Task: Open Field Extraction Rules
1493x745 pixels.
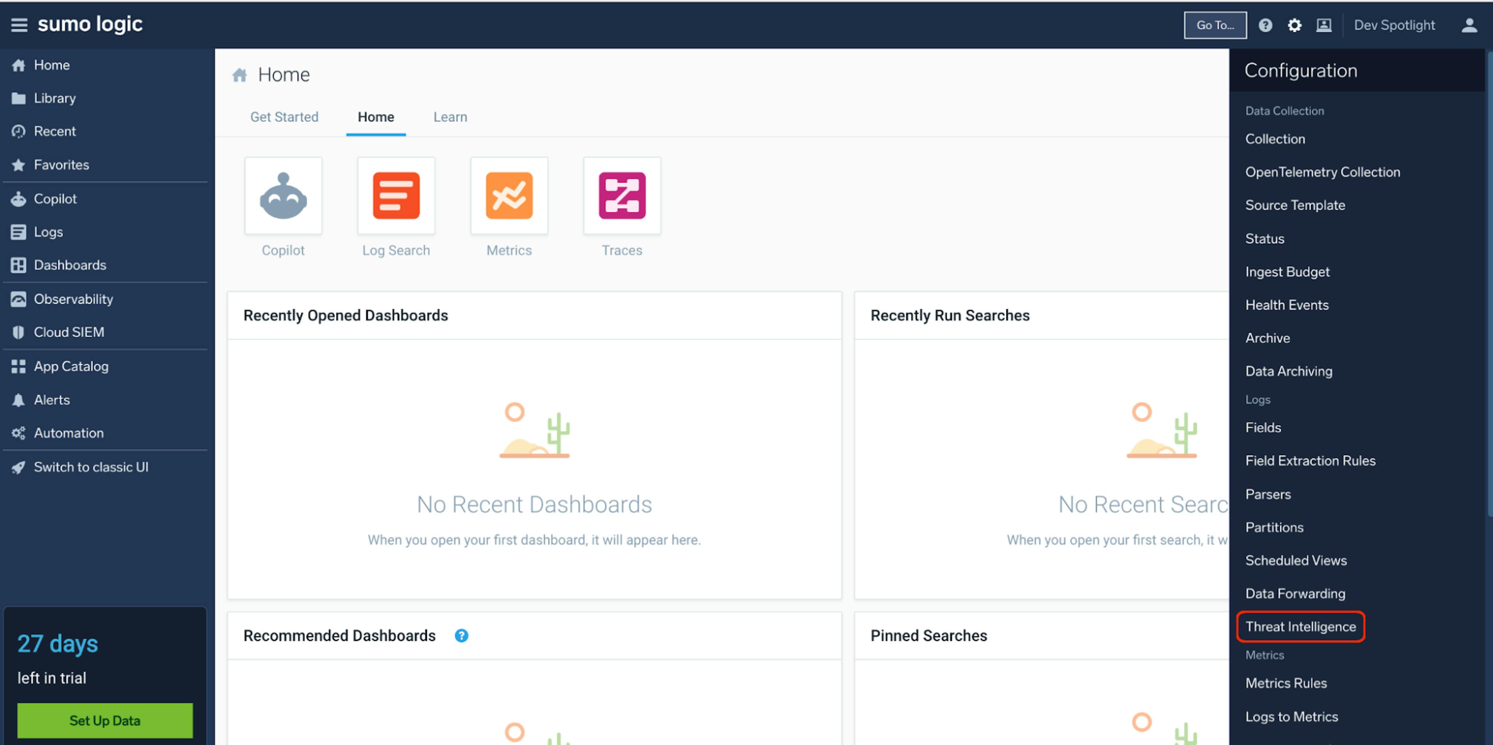Action: 1310,461
